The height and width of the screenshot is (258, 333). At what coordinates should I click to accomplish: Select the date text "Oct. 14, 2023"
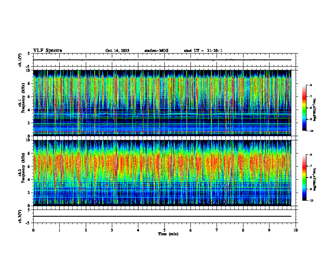coord(117,51)
